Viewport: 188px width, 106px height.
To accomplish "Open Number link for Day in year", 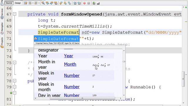I will coord(72,95).
